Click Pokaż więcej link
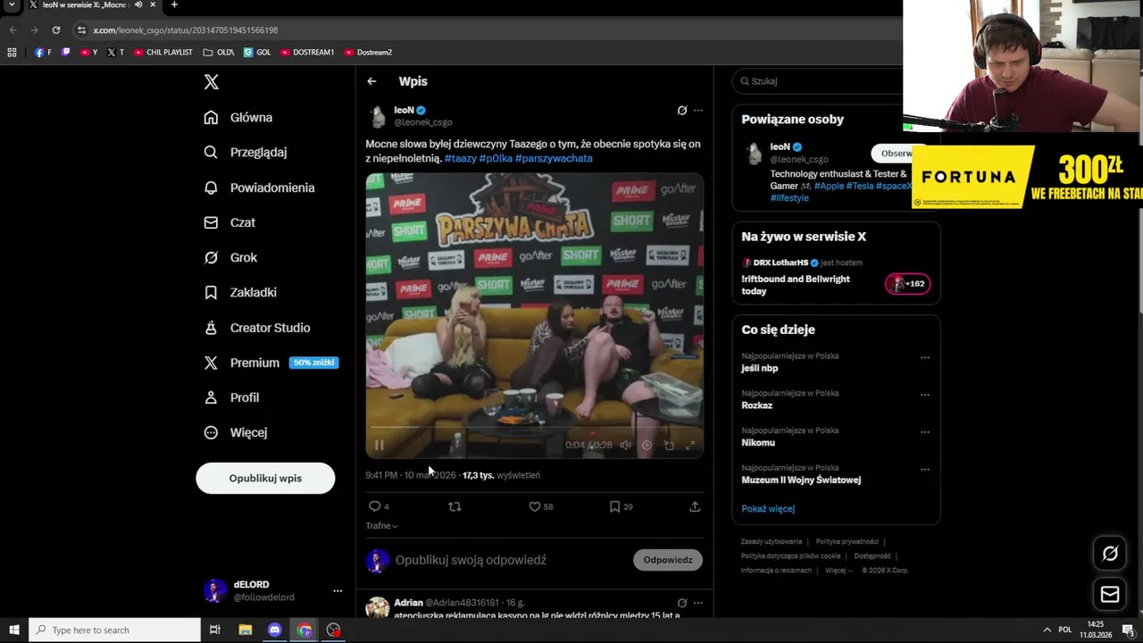The image size is (1143, 643). [x=768, y=509]
